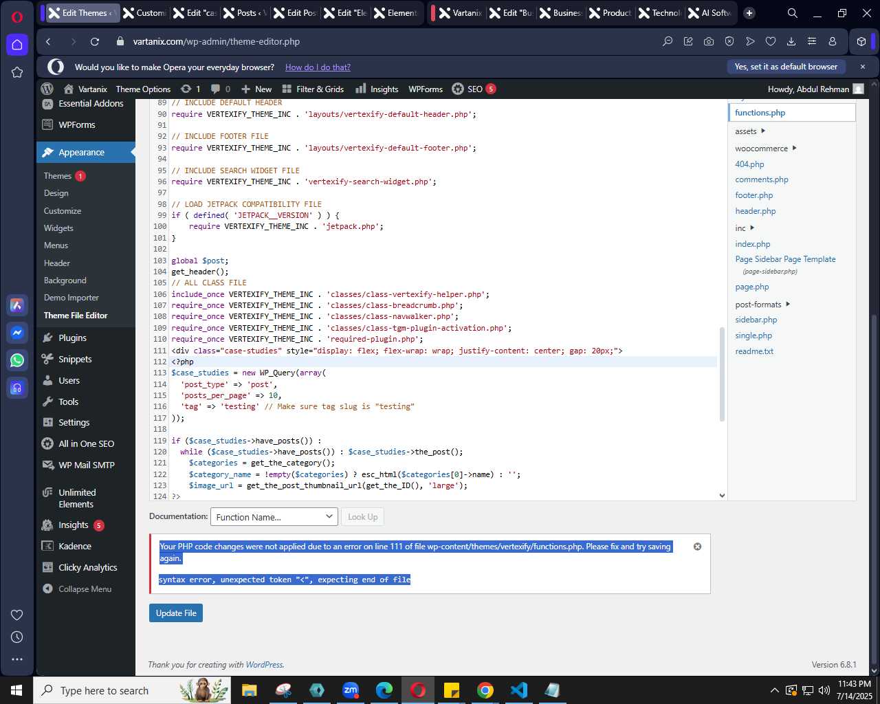The height and width of the screenshot is (704, 880).
Task: Click the Update File button
Action: point(176,613)
